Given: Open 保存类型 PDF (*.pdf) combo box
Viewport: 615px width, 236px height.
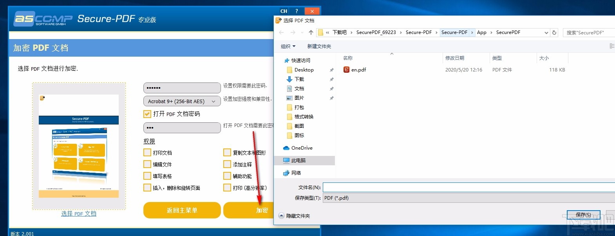Looking at the screenshot, I should click(469, 198).
